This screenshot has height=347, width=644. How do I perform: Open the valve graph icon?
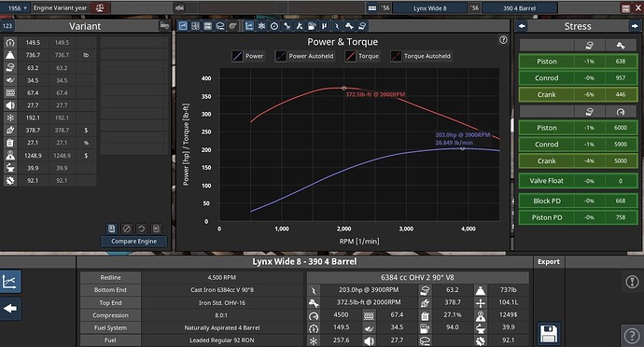click(x=300, y=26)
